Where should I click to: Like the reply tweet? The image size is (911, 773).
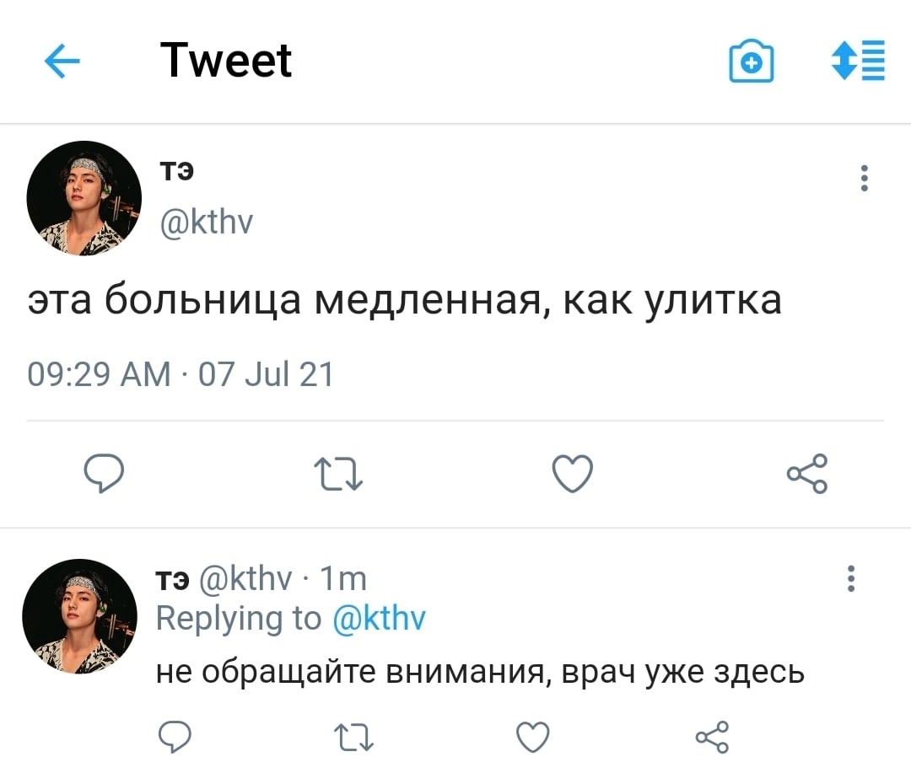532,738
